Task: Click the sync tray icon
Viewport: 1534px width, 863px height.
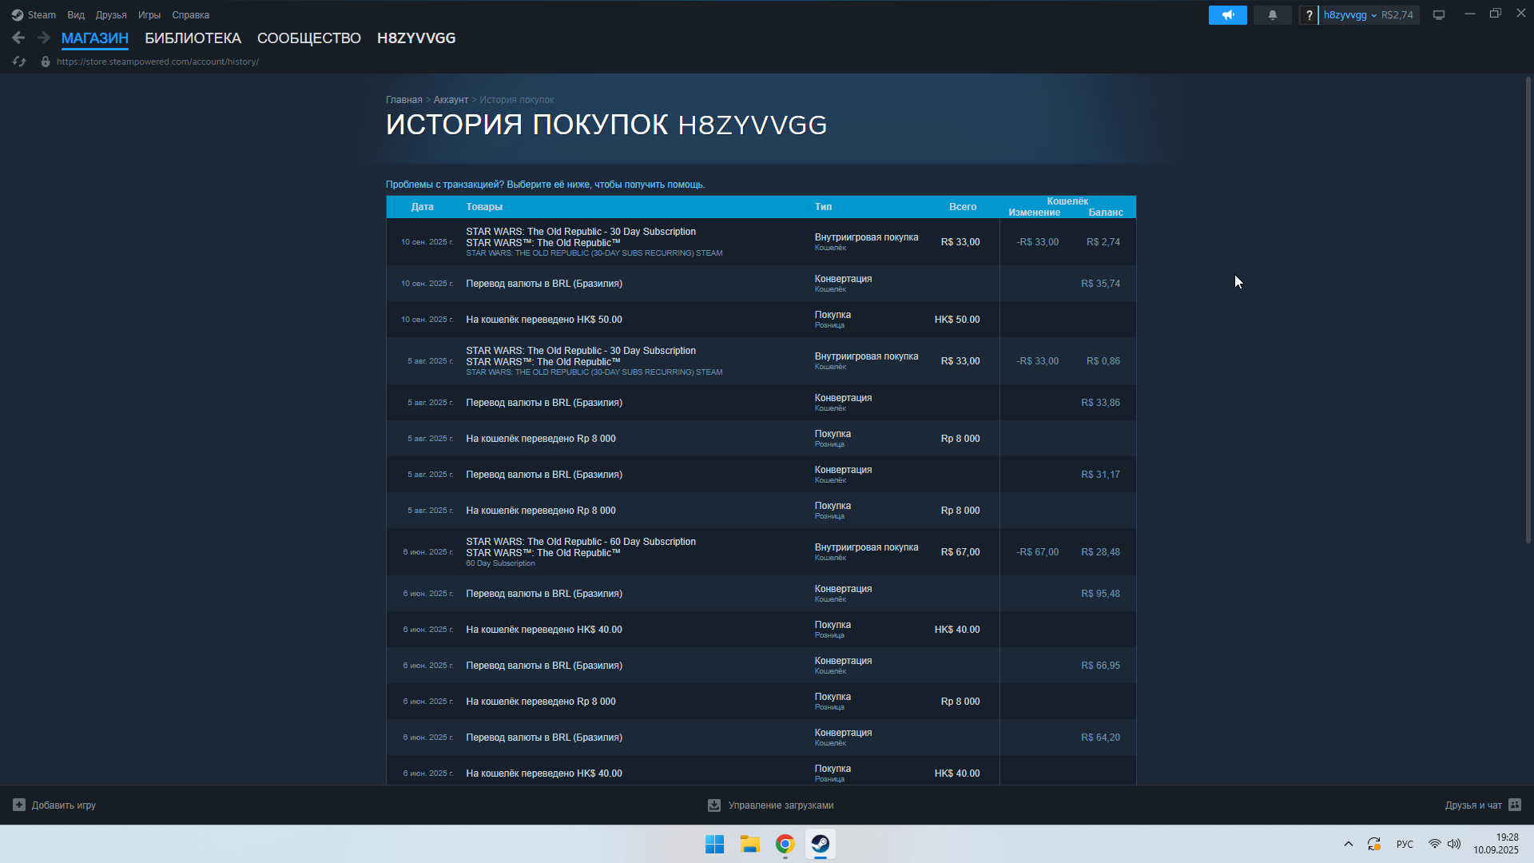Action: click(x=1374, y=844)
